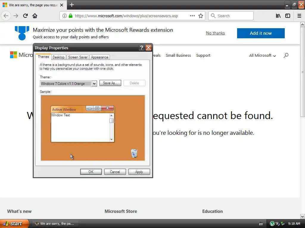Open the browser home page icon
Viewport: 305px width, 228px height.
pyautogui.click(x=35, y=16)
